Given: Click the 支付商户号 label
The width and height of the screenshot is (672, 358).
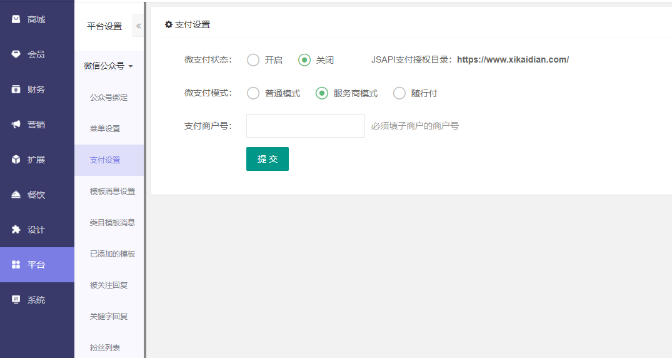Looking at the screenshot, I should pyautogui.click(x=208, y=126).
